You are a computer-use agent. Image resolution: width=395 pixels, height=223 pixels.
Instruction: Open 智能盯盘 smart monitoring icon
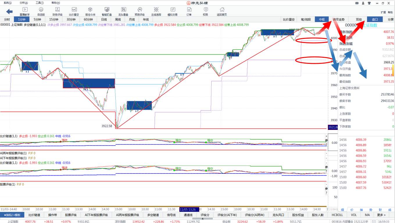107,11
